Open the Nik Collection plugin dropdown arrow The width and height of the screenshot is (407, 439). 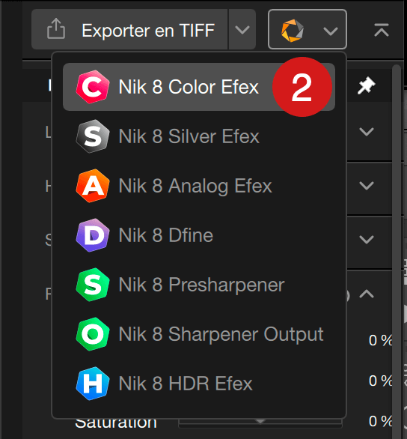[x=331, y=31]
